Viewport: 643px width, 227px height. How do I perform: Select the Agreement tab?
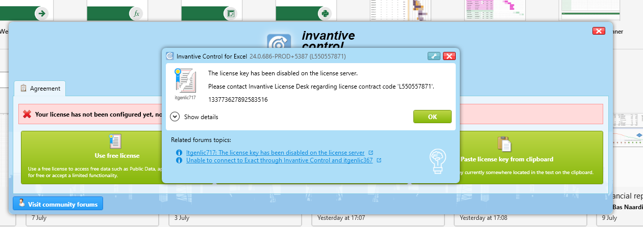pyautogui.click(x=40, y=89)
